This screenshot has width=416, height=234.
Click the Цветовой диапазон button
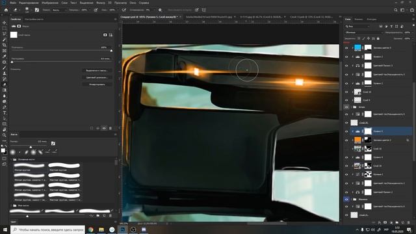point(97,77)
